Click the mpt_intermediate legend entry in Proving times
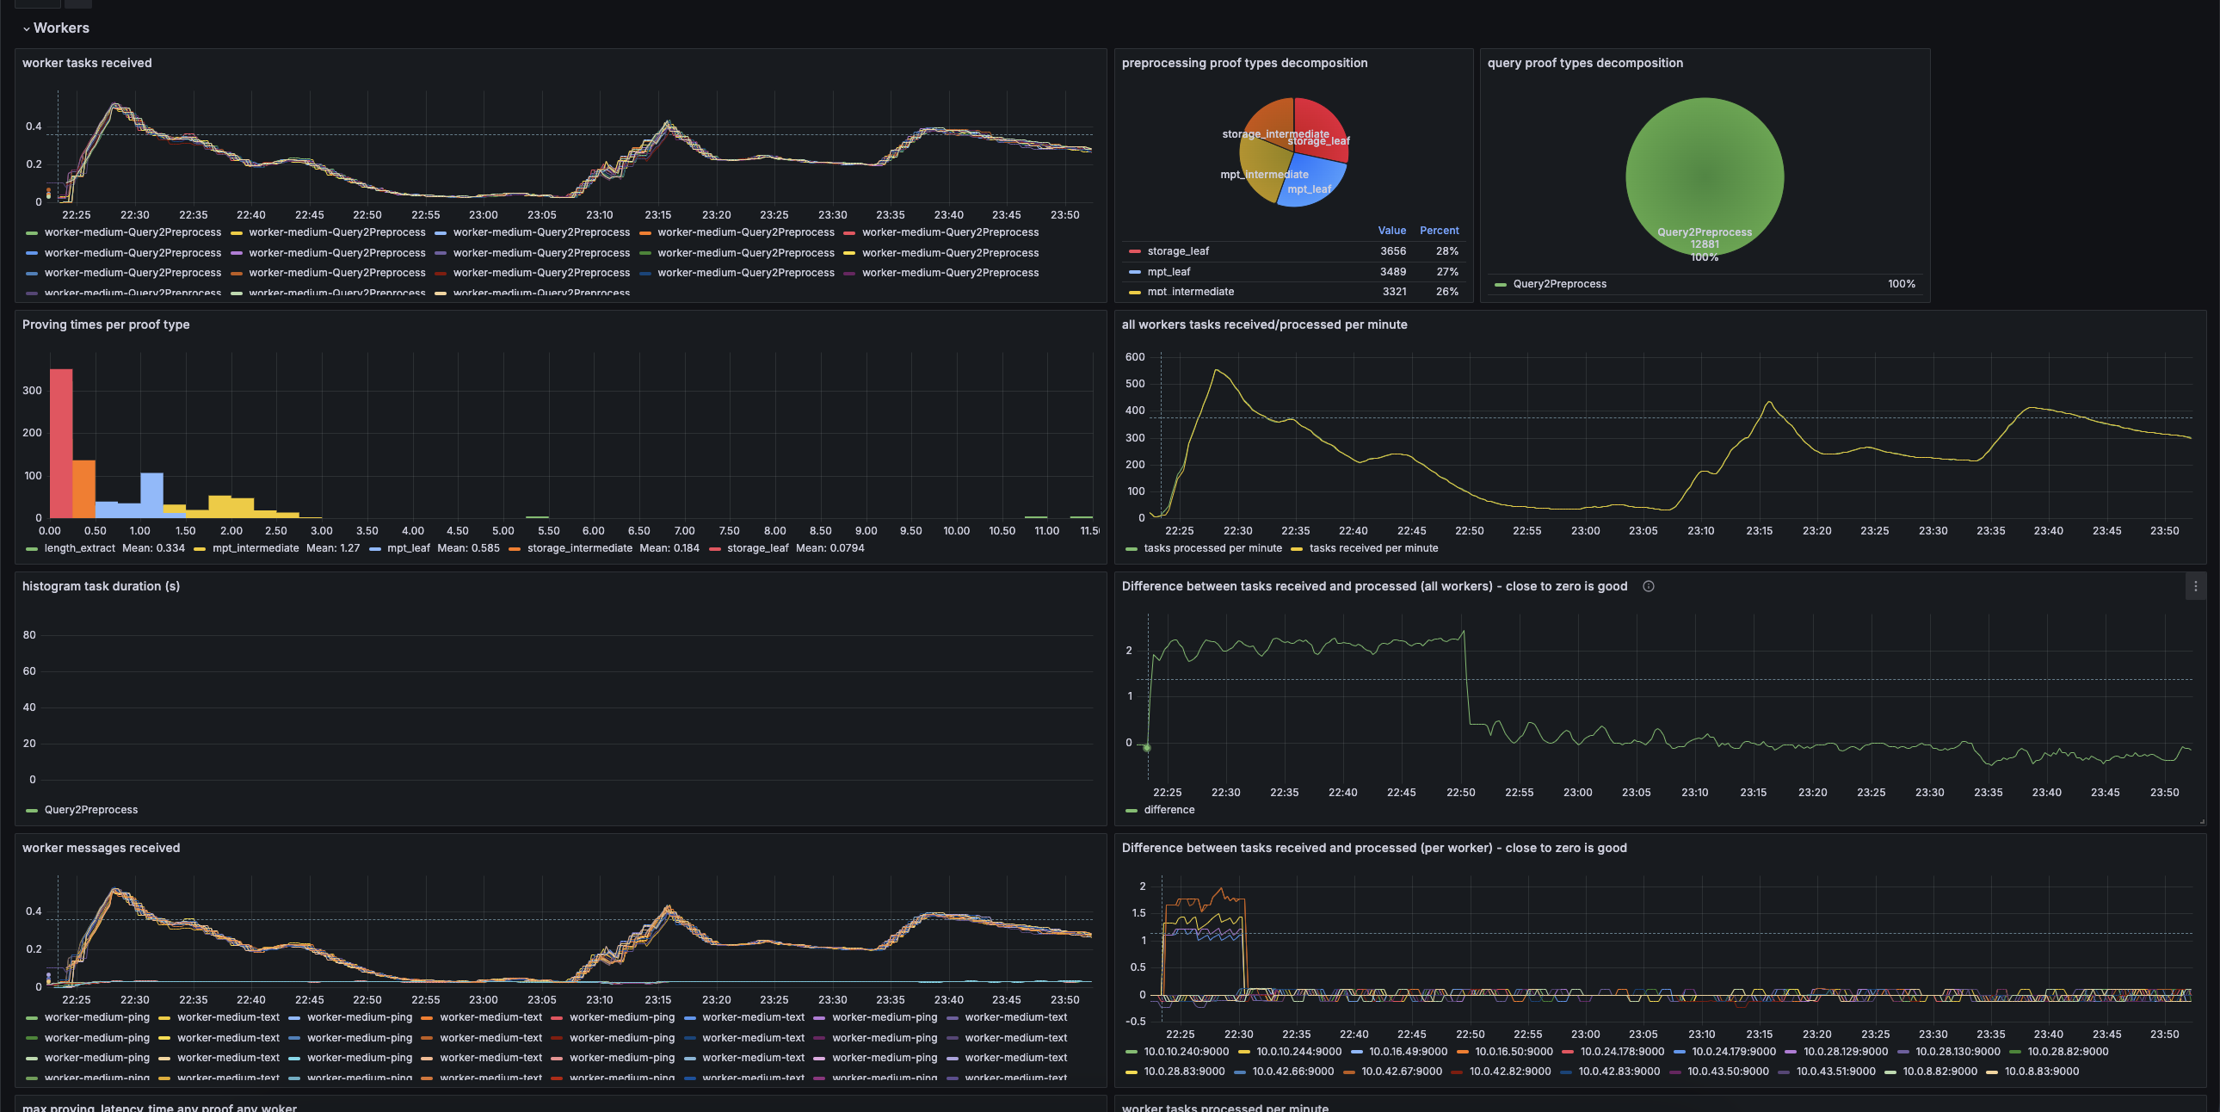Screen dimensions: 2220x1112 click(x=255, y=548)
